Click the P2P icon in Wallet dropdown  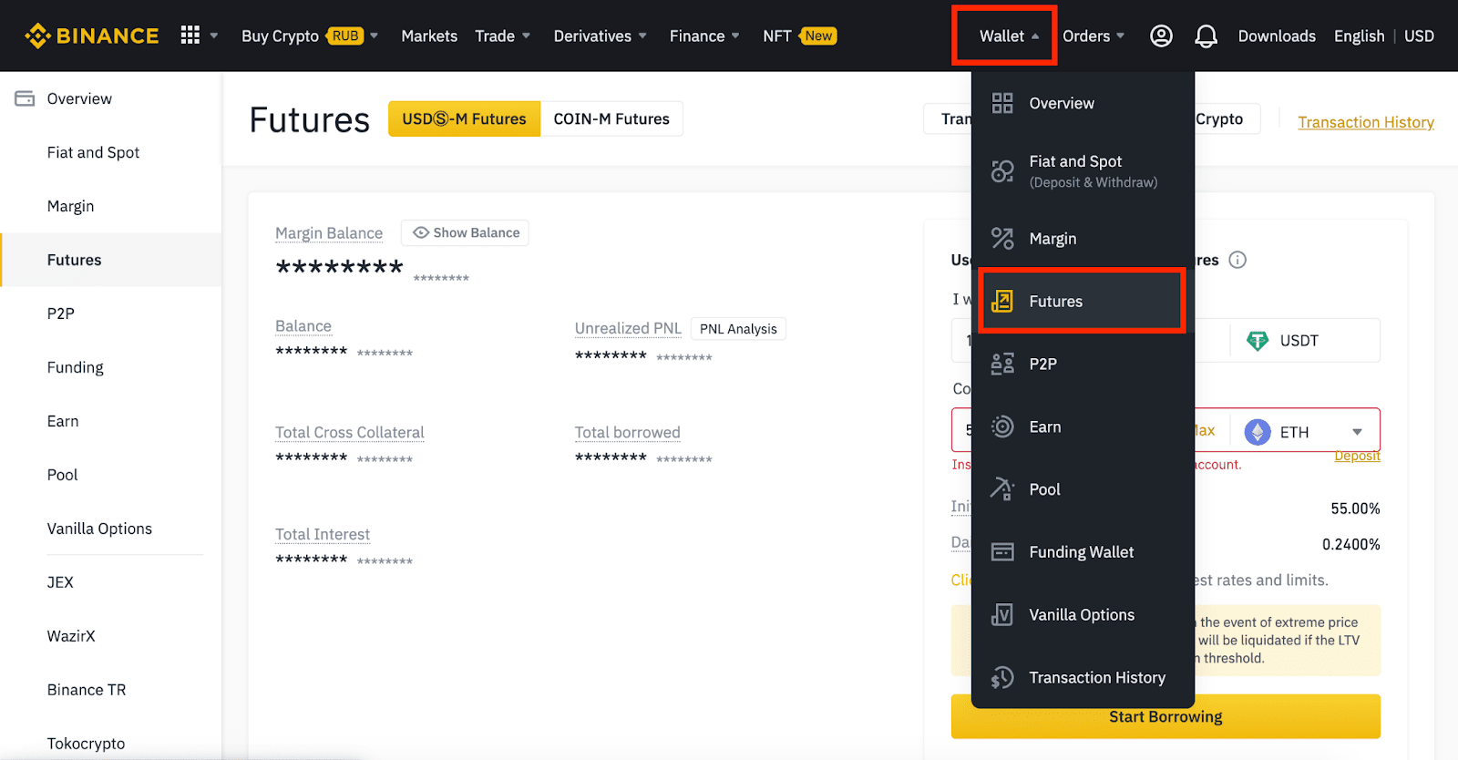[x=1002, y=364]
